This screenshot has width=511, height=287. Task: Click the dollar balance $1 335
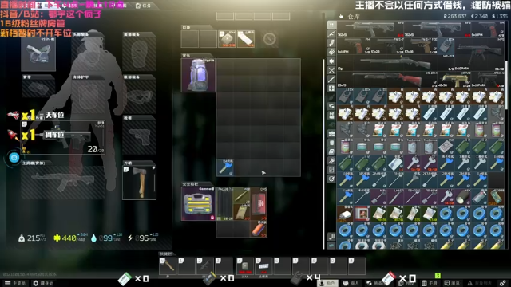(x=499, y=16)
